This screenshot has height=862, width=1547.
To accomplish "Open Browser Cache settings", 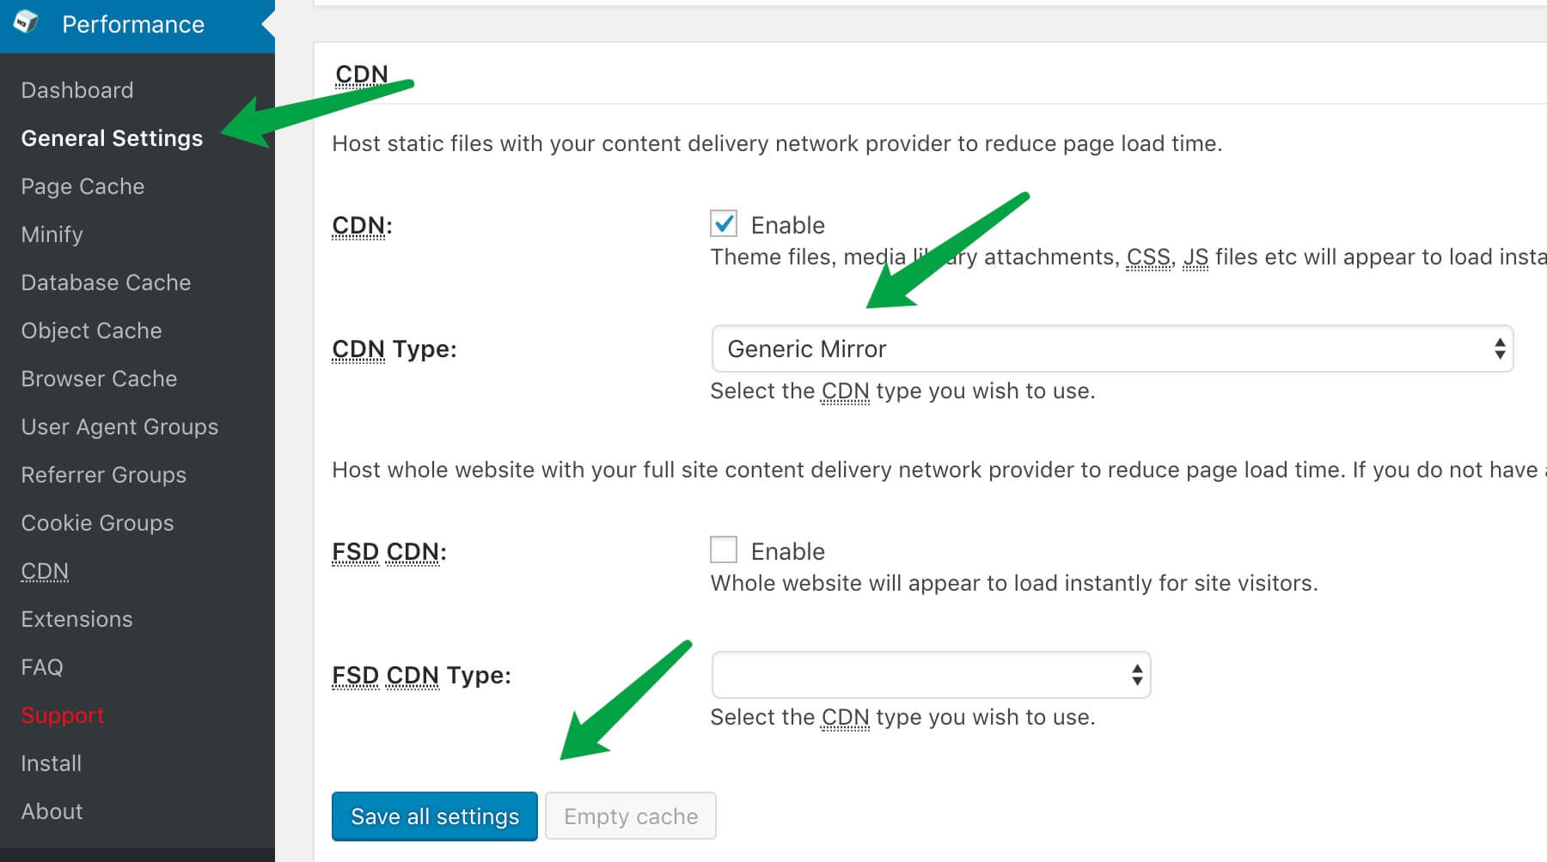I will pos(99,379).
